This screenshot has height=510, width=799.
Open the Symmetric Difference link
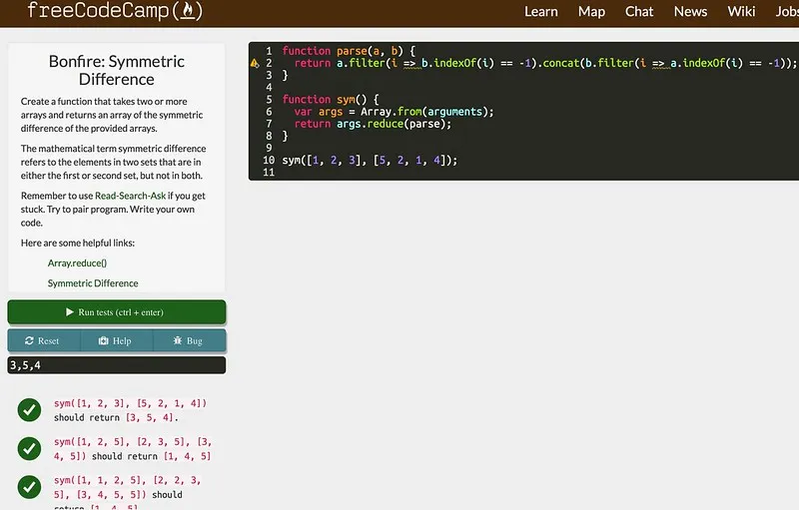point(93,283)
